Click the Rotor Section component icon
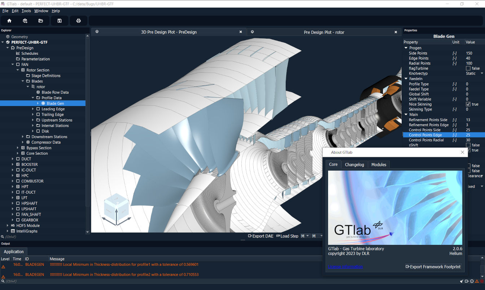Viewport: 485px width, 290px height. [x=23, y=70]
